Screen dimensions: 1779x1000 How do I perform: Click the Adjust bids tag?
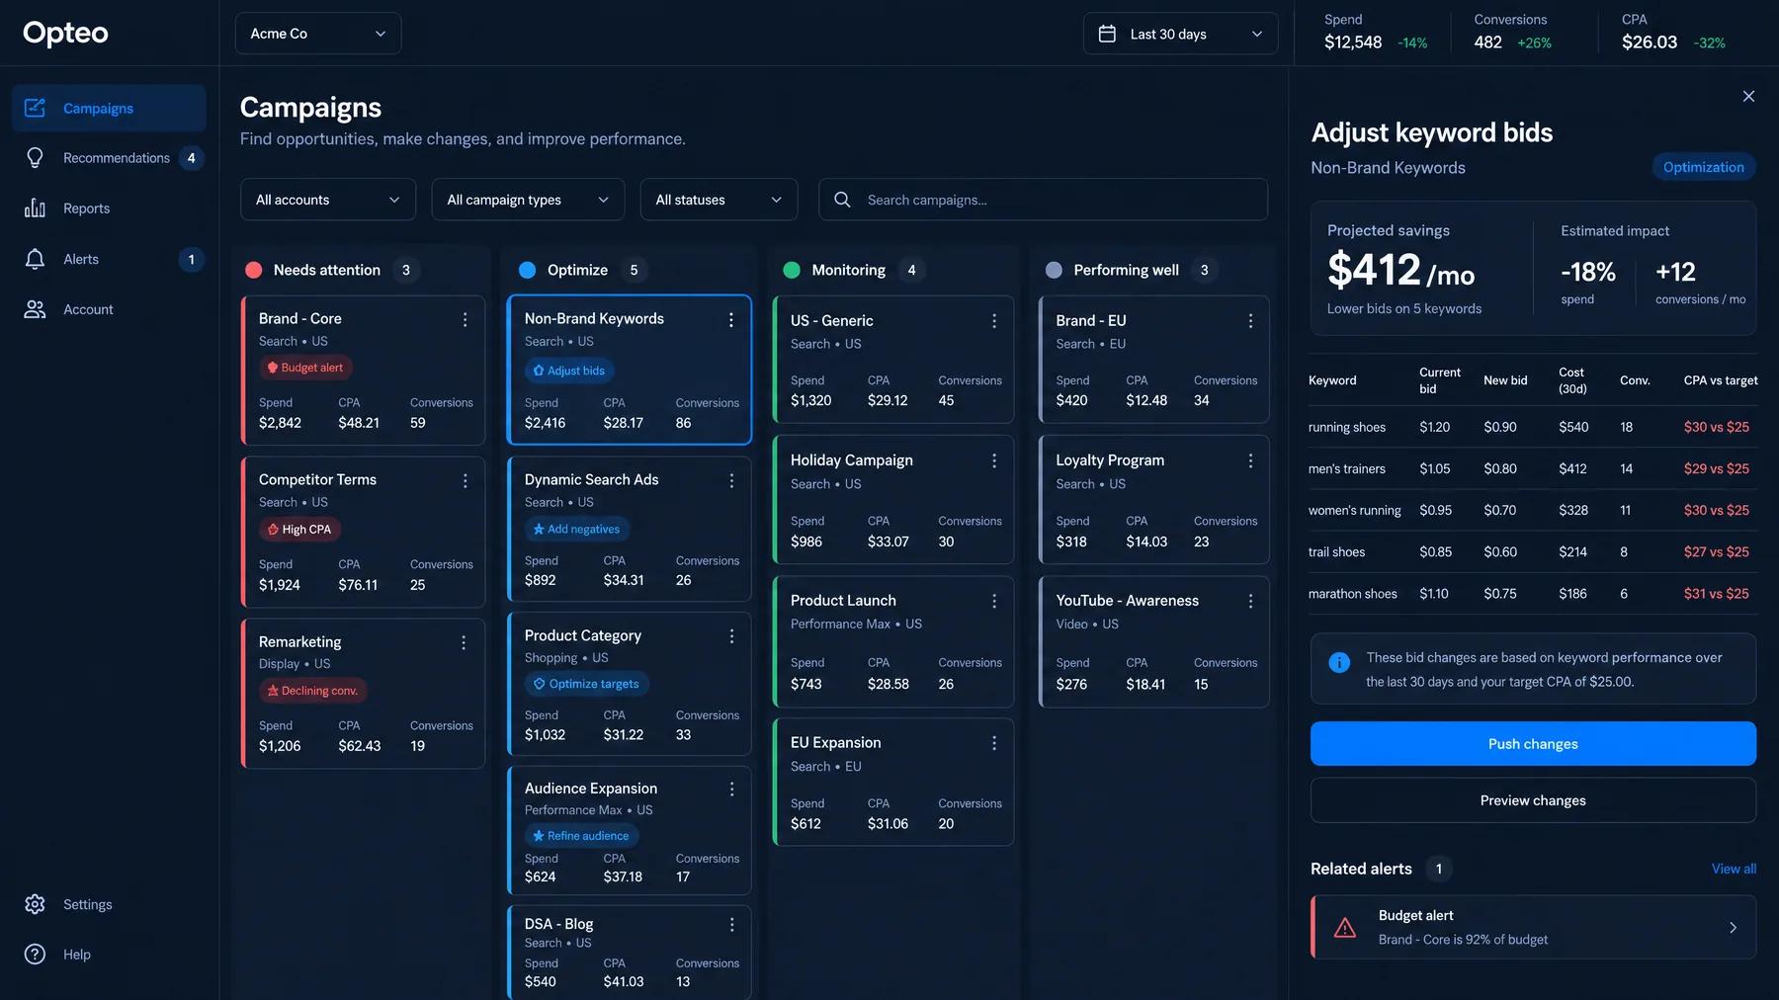coord(569,371)
